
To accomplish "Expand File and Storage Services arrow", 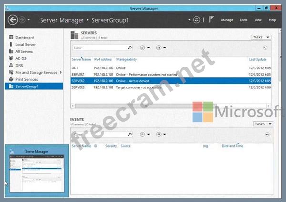I will coord(61,72).
